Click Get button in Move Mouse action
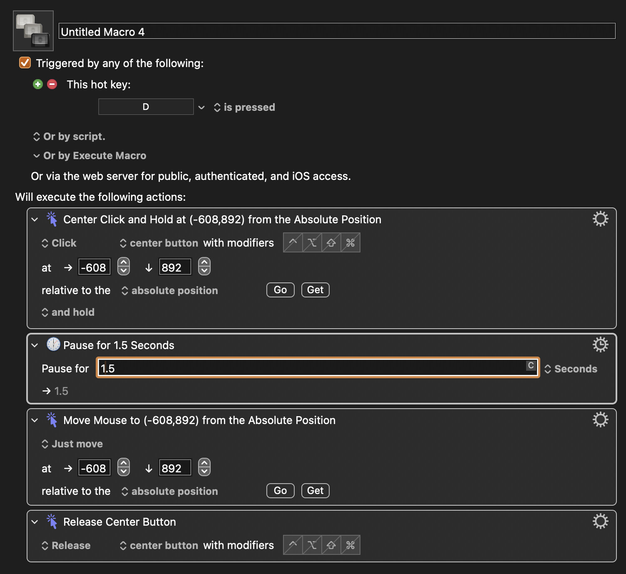626x574 pixels. pyautogui.click(x=315, y=491)
